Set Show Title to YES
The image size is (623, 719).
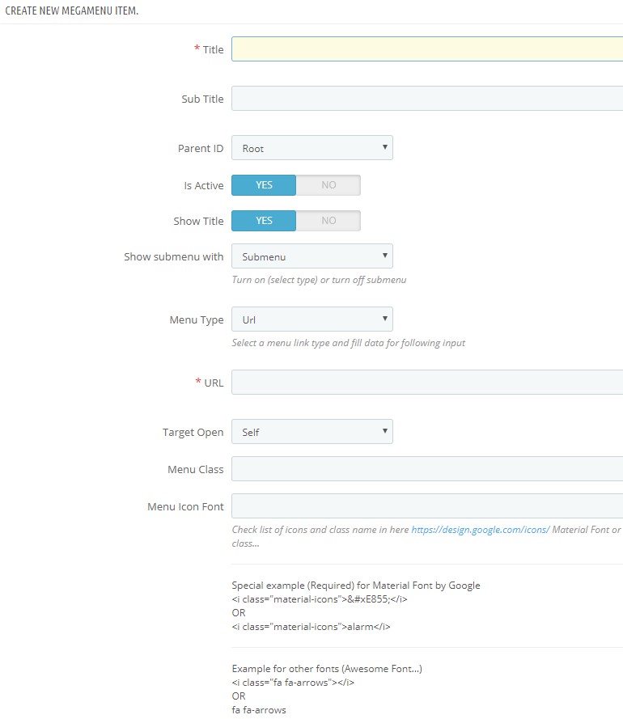point(264,221)
